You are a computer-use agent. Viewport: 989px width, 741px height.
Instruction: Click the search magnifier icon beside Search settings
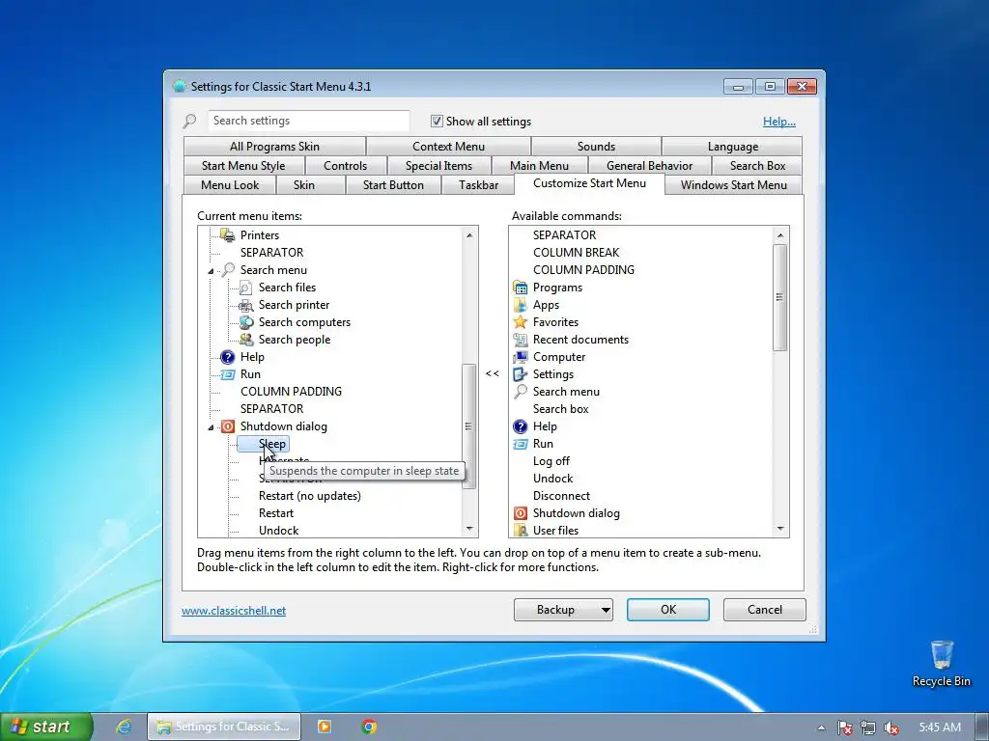[x=190, y=121]
